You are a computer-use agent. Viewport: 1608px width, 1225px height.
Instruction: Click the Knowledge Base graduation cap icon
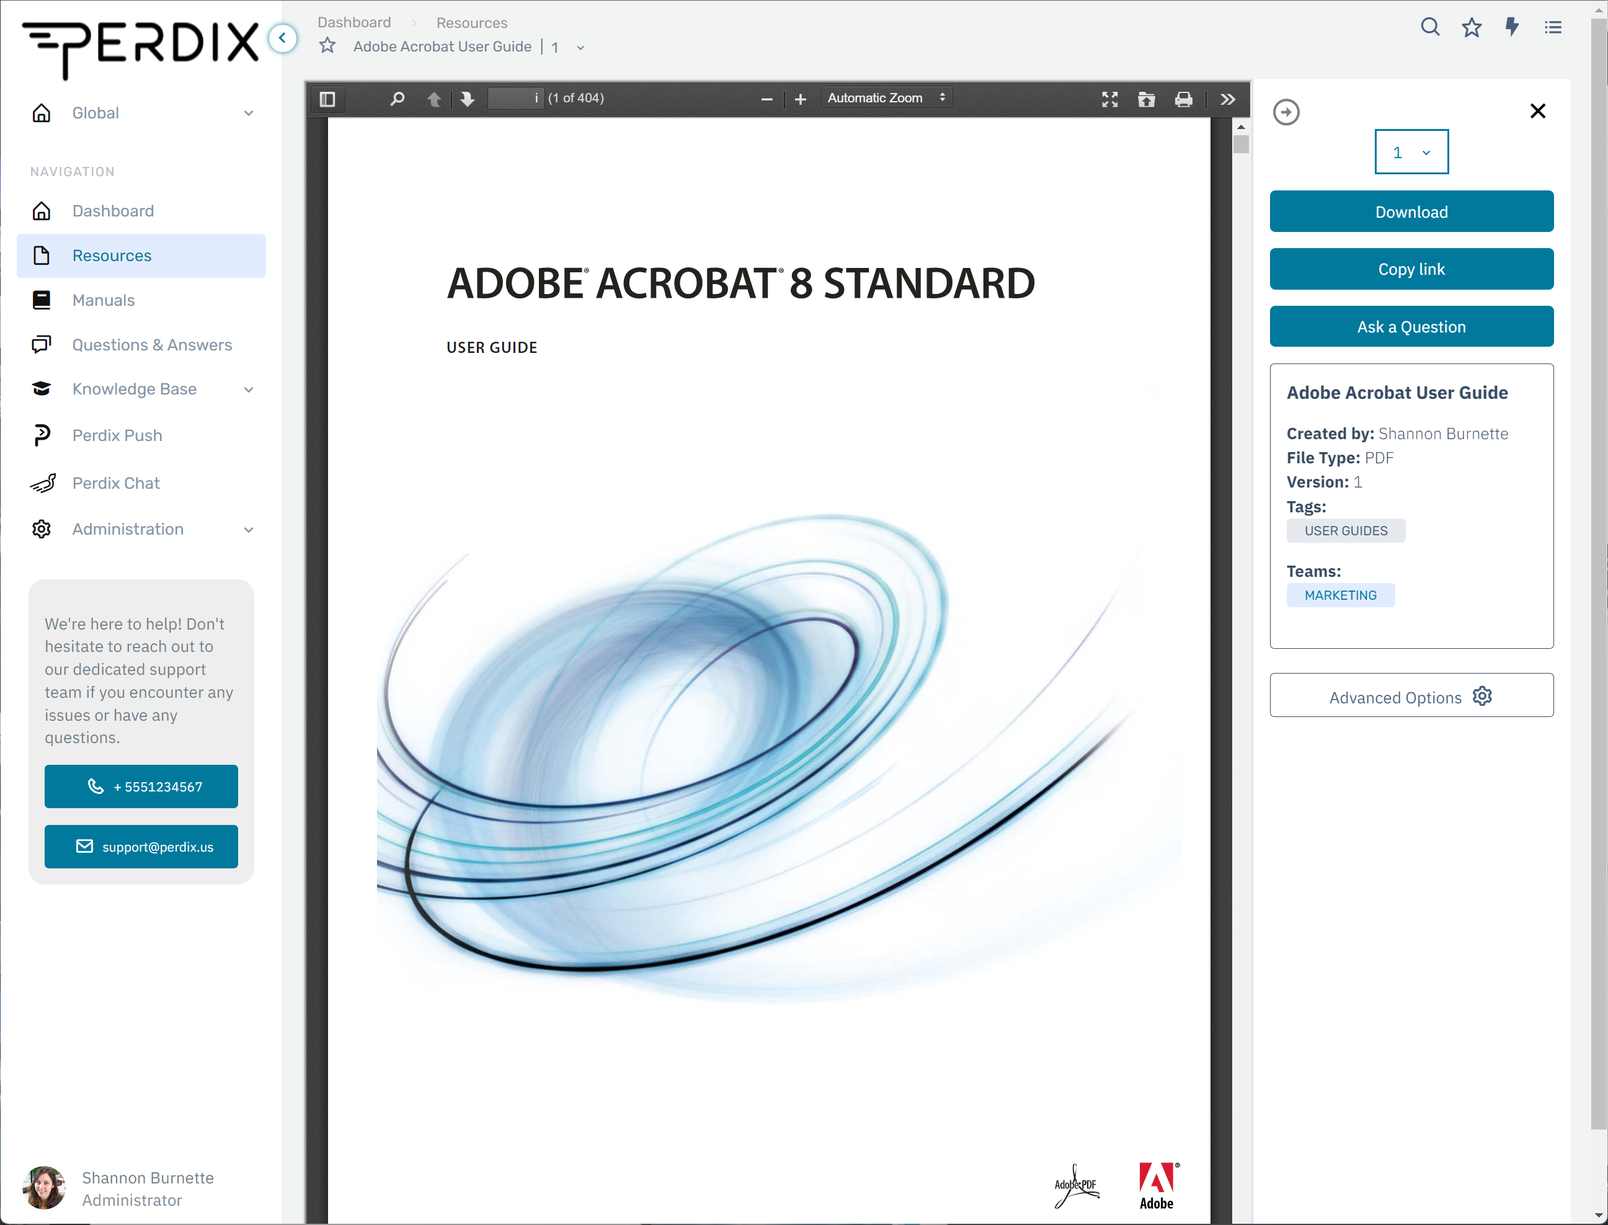(x=42, y=389)
